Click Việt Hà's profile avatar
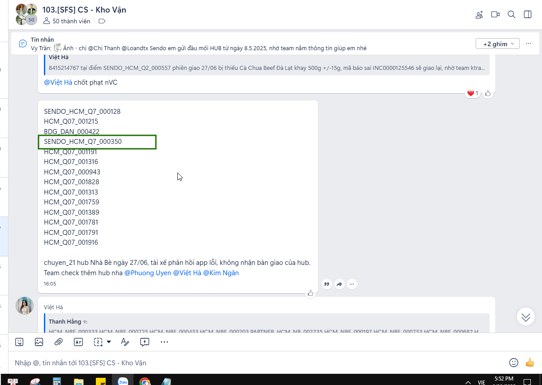The height and width of the screenshot is (385, 542). click(25, 306)
